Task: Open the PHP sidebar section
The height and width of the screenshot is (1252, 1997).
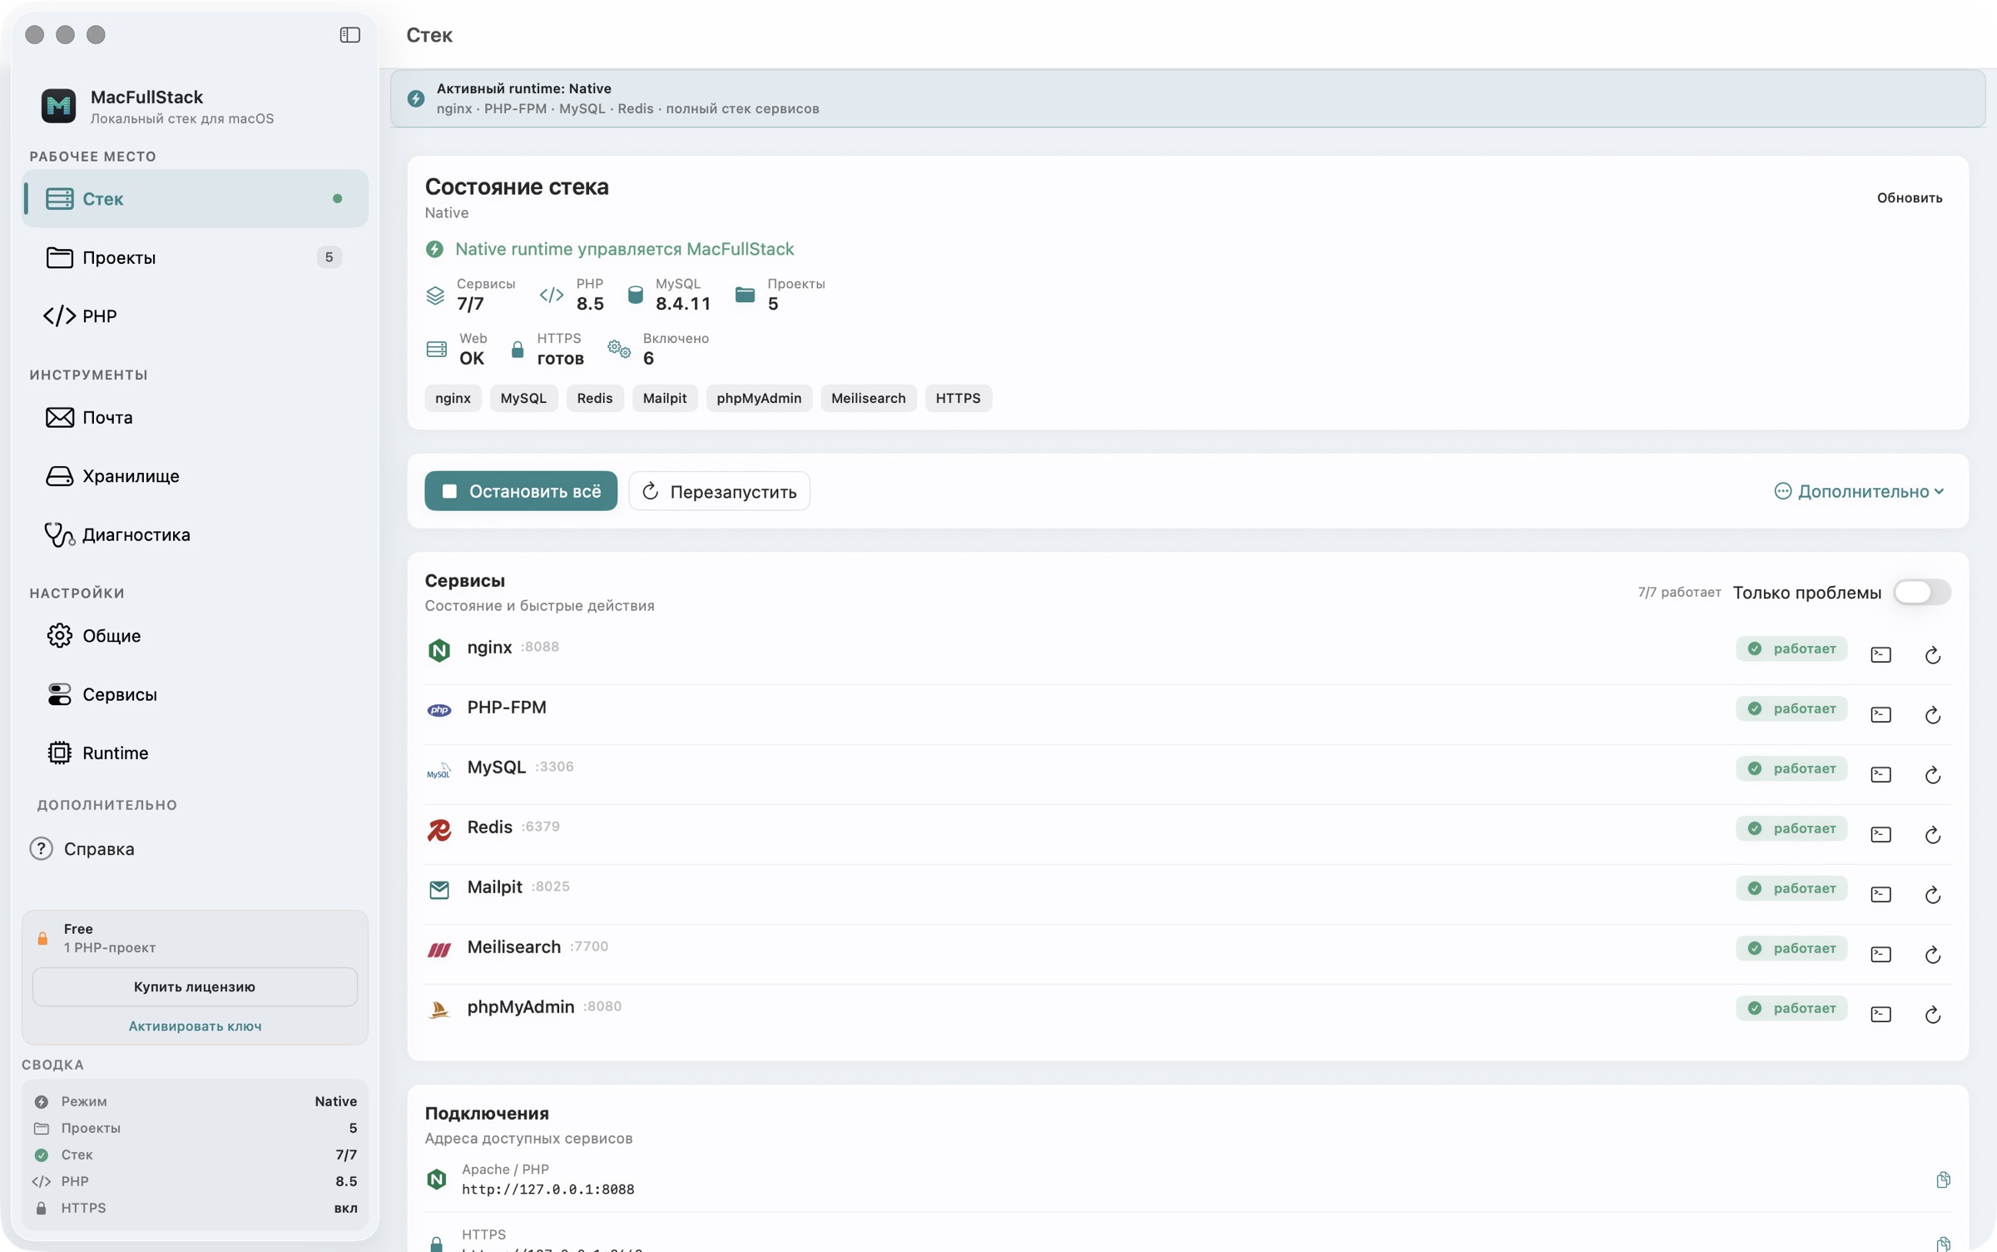Action: click(195, 316)
